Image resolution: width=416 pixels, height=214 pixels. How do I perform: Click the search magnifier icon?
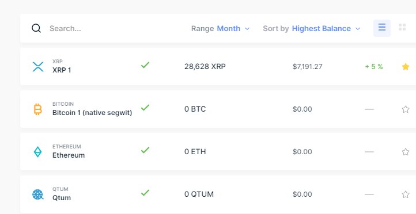coord(36,28)
